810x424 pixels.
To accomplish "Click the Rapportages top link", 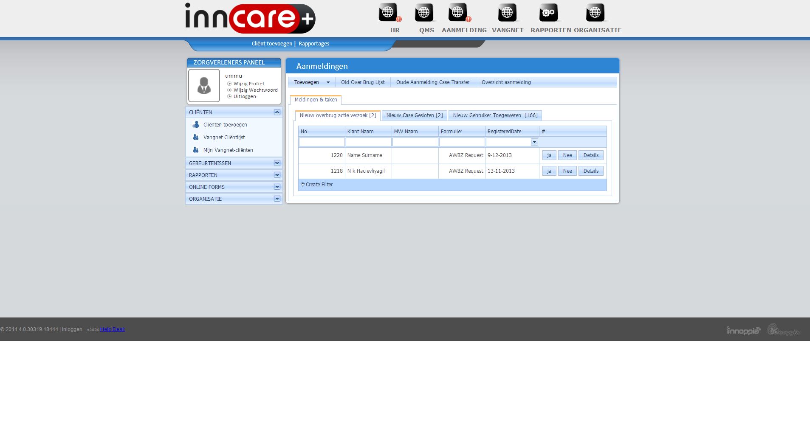I will [x=314, y=44].
